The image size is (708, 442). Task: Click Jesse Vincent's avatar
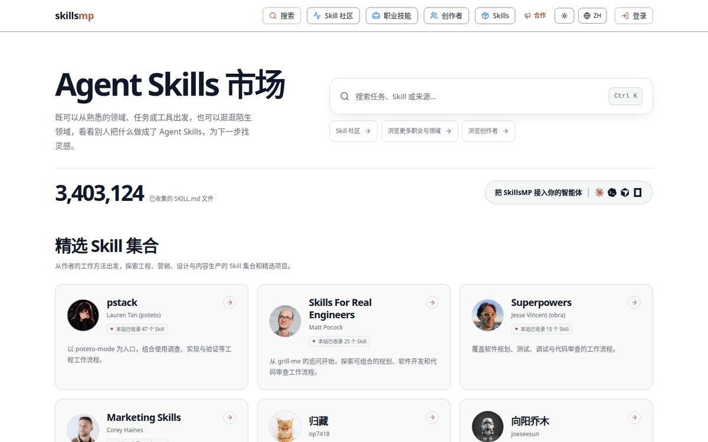(x=488, y=315)
